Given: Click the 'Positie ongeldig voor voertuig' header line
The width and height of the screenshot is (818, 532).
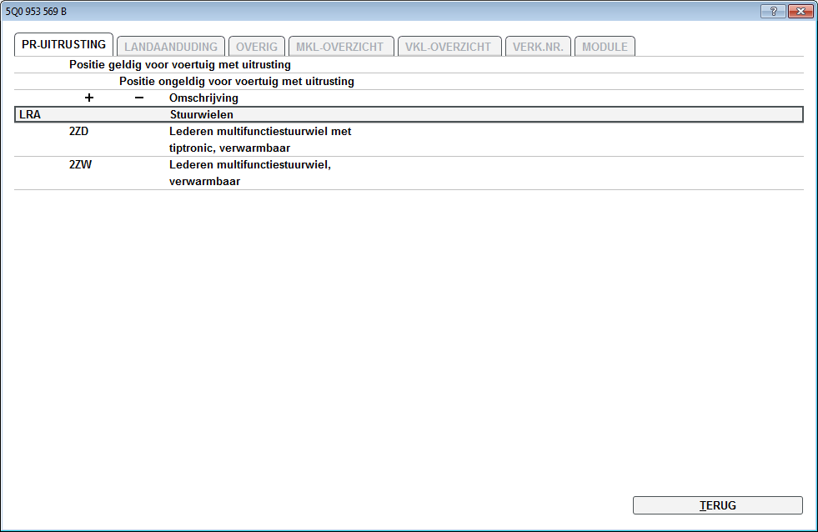Looking at the screenshot, I should 237,82.
